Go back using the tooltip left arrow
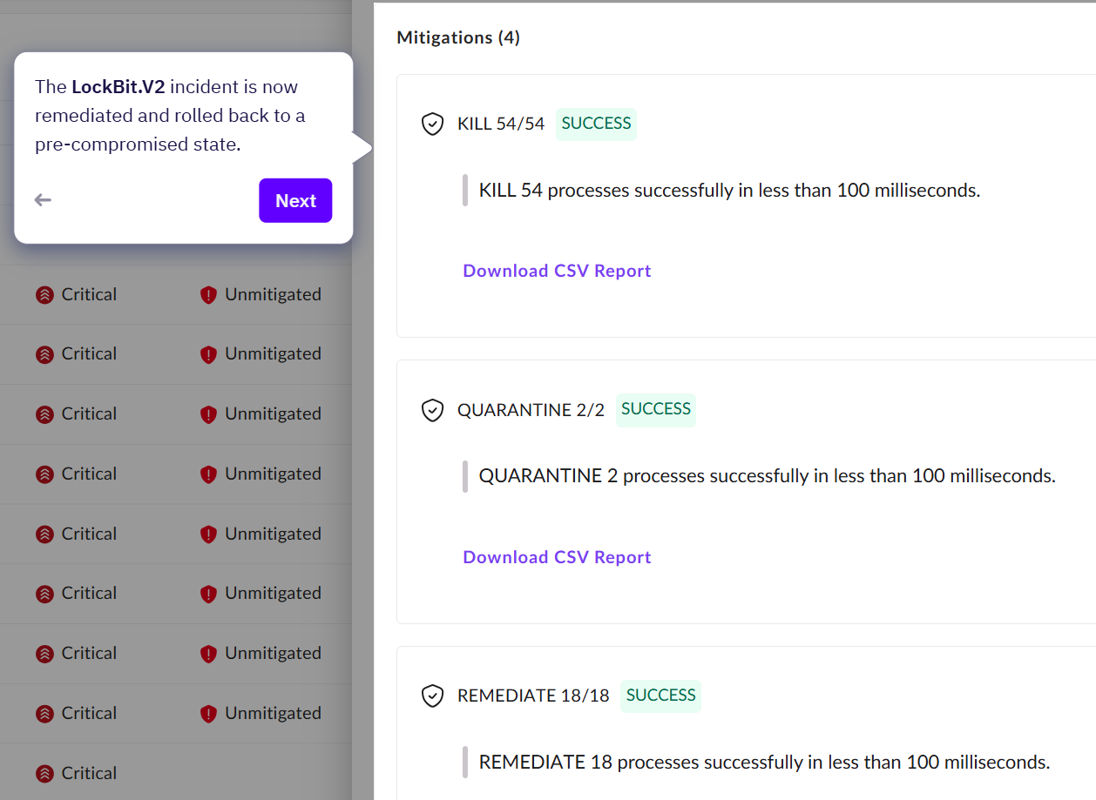The image size is (1096, 800). (43, 200)
